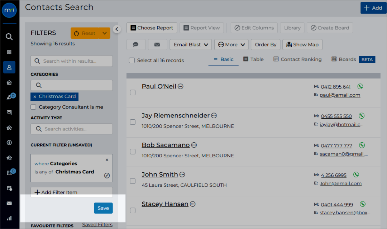The image size is (387, 229).
Task: Remove the current Categories filter item
Action: click(x=107, y=160)
